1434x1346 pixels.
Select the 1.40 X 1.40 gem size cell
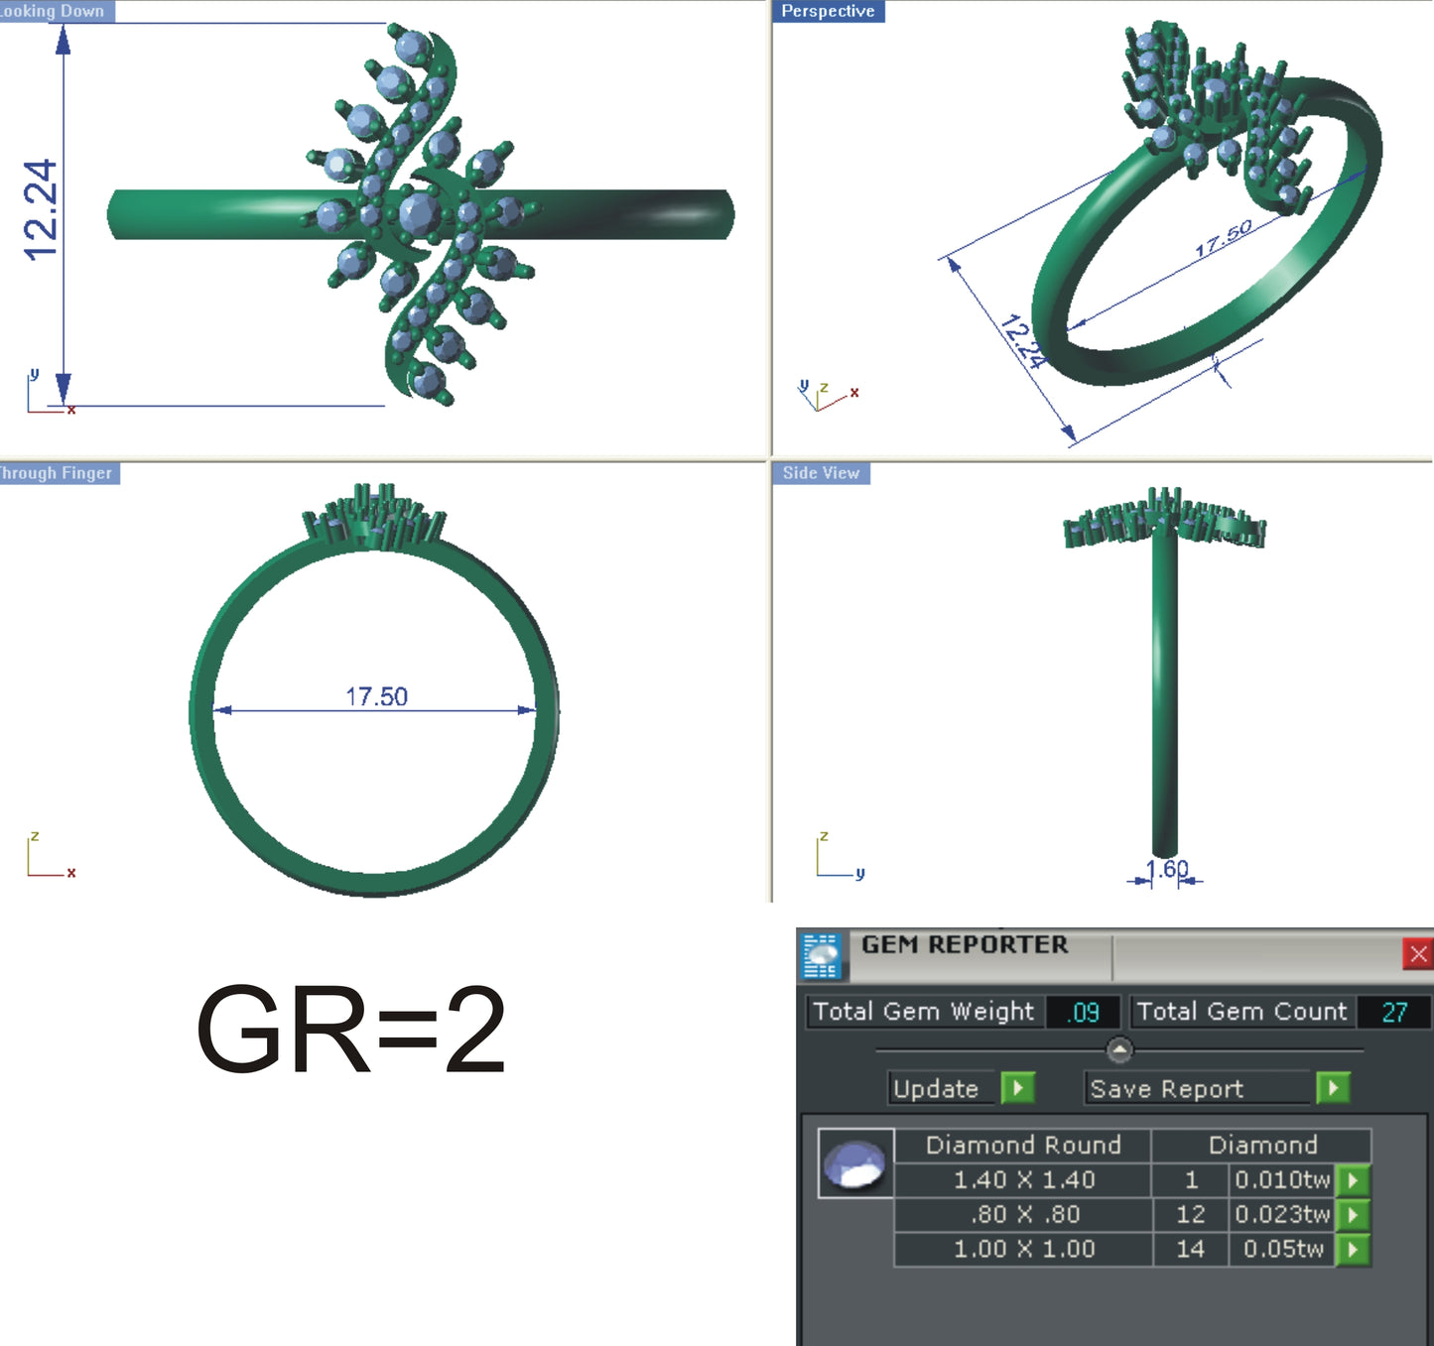1023,1180
